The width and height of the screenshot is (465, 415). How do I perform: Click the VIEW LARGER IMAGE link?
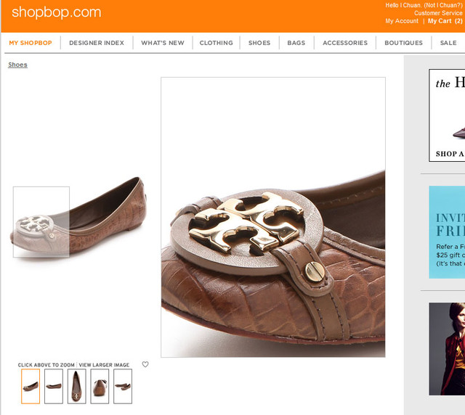point(104,365)
